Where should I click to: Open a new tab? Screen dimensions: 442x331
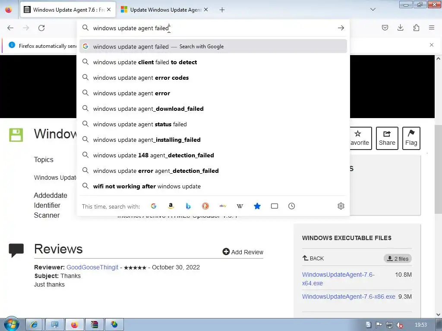(x=222, y=10)
